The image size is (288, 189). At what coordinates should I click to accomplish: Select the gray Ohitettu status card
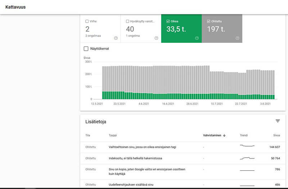pyautogui.click(x=222, y=30)
